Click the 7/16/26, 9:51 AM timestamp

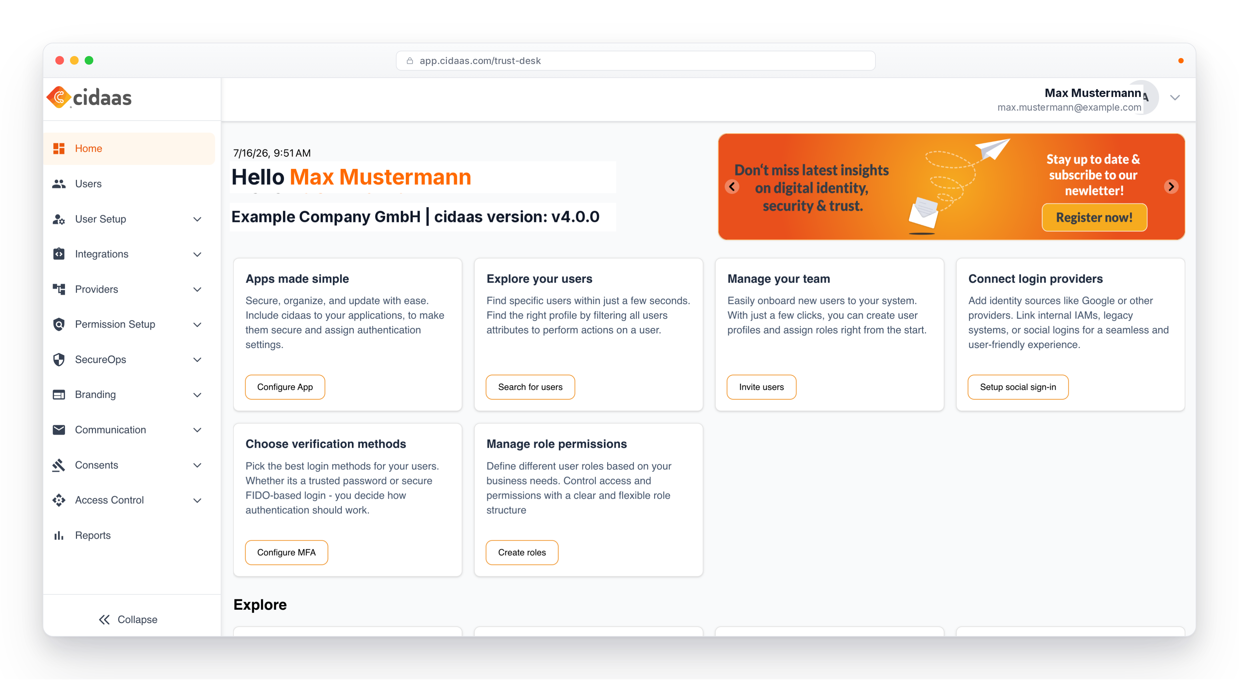click(x=272, y=153)
